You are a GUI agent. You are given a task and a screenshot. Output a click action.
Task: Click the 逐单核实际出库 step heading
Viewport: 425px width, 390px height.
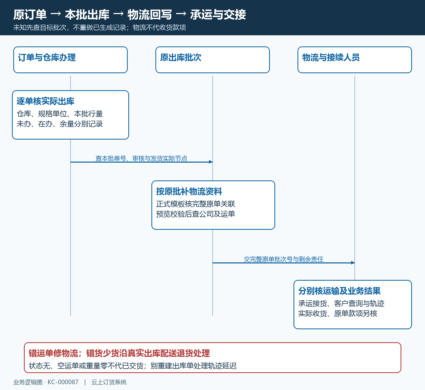tap(45, 101)
